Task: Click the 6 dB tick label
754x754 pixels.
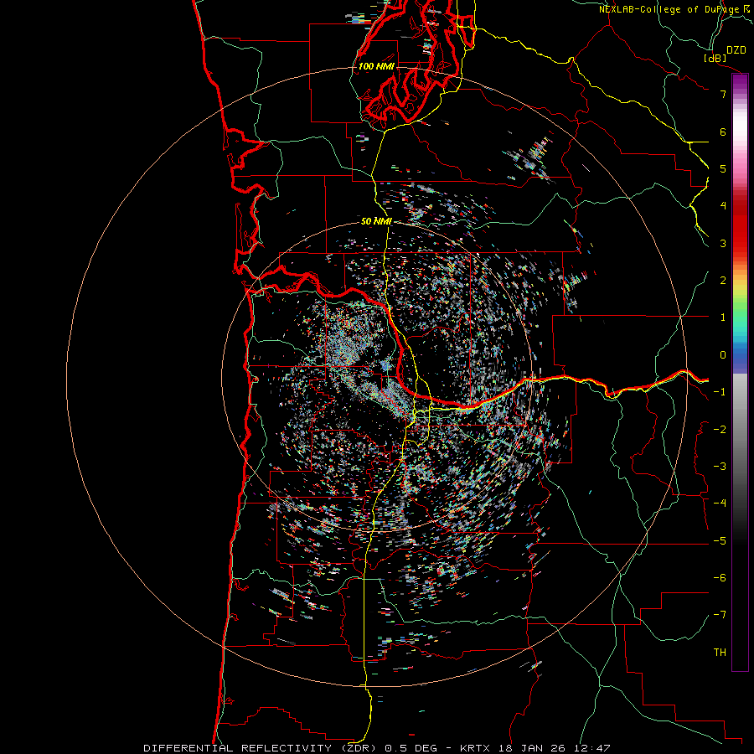Action: 723,132
